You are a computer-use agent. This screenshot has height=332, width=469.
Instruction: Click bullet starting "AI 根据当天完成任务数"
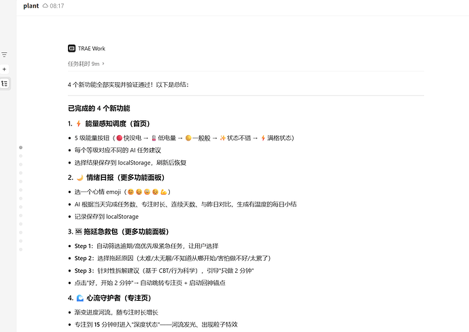pyautogui.click(x=186, y=204)
